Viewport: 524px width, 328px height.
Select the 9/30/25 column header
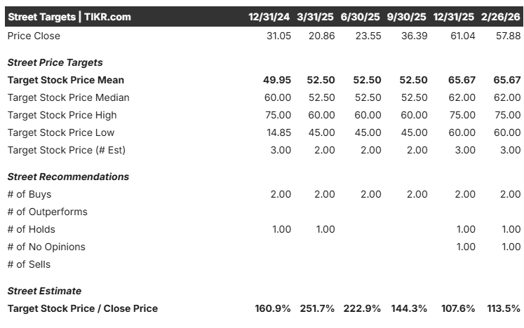(408, 17)
